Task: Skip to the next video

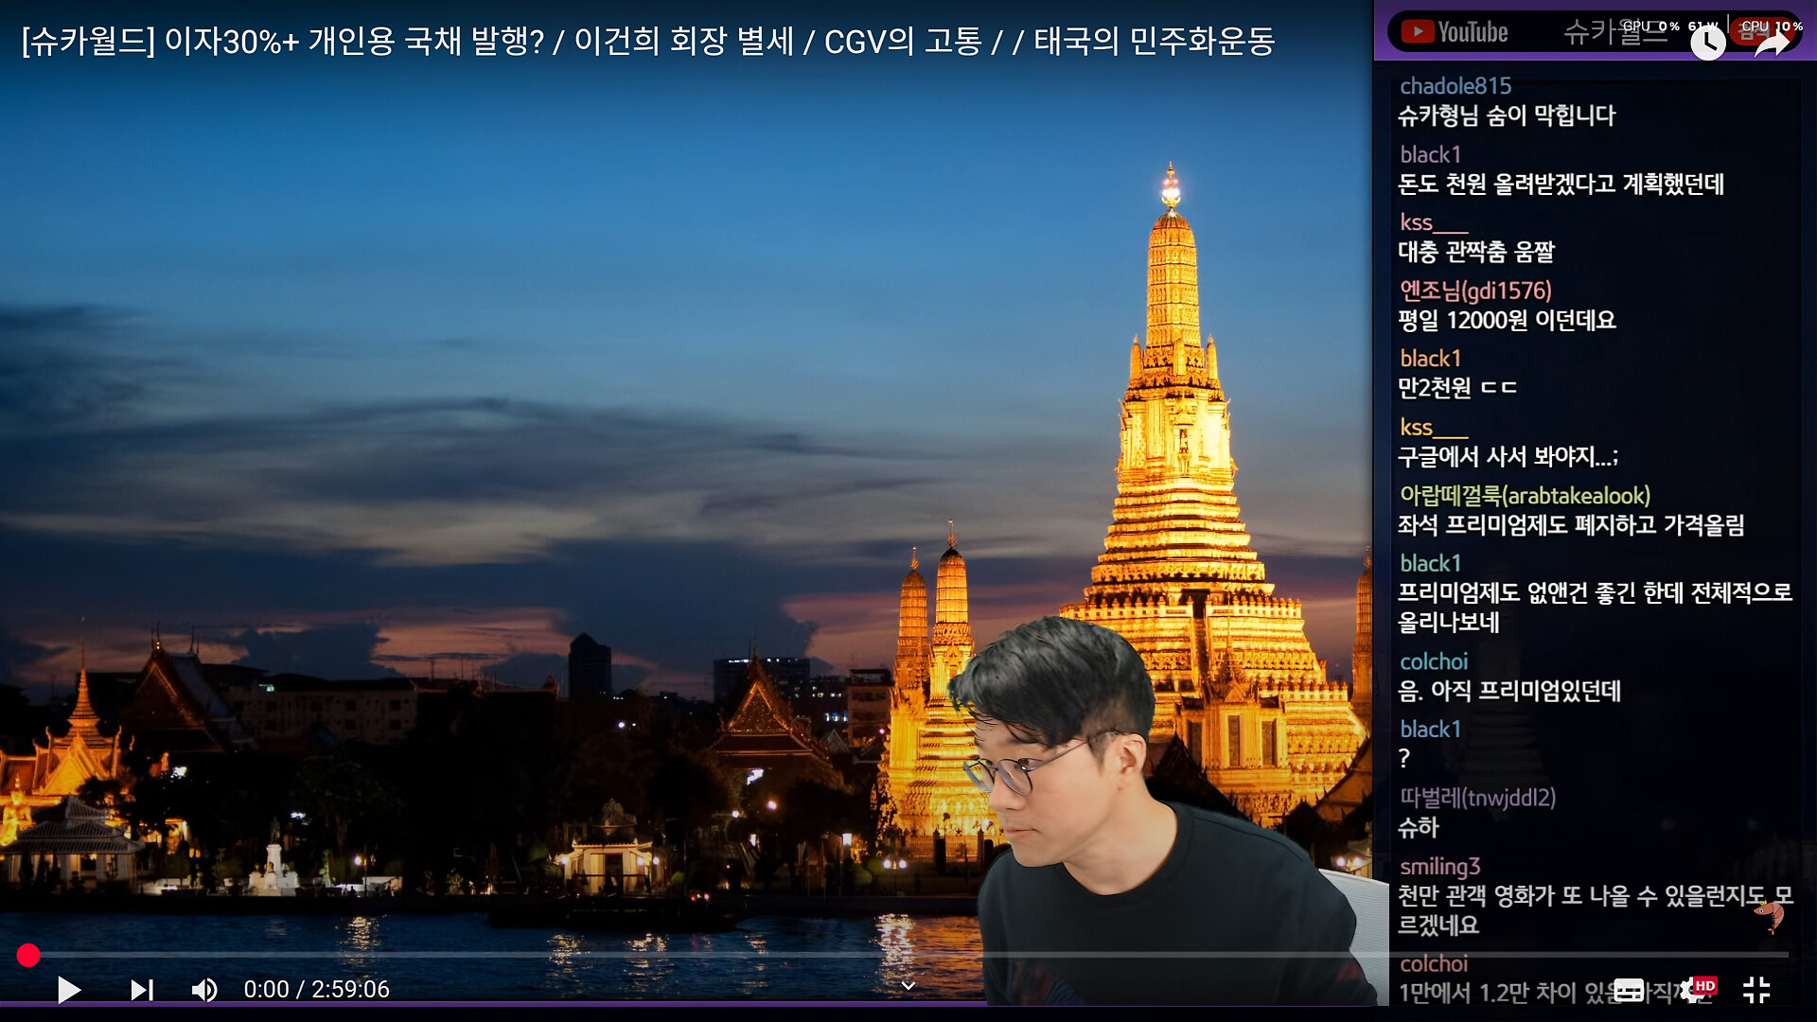Action: coord(142,990)
